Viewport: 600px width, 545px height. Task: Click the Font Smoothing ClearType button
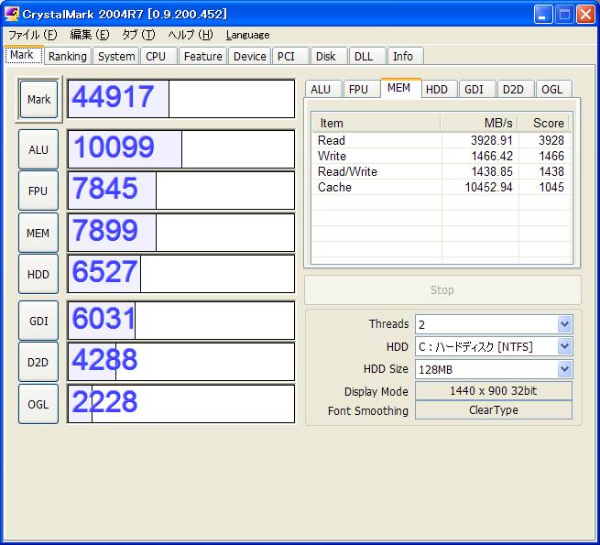494,410
